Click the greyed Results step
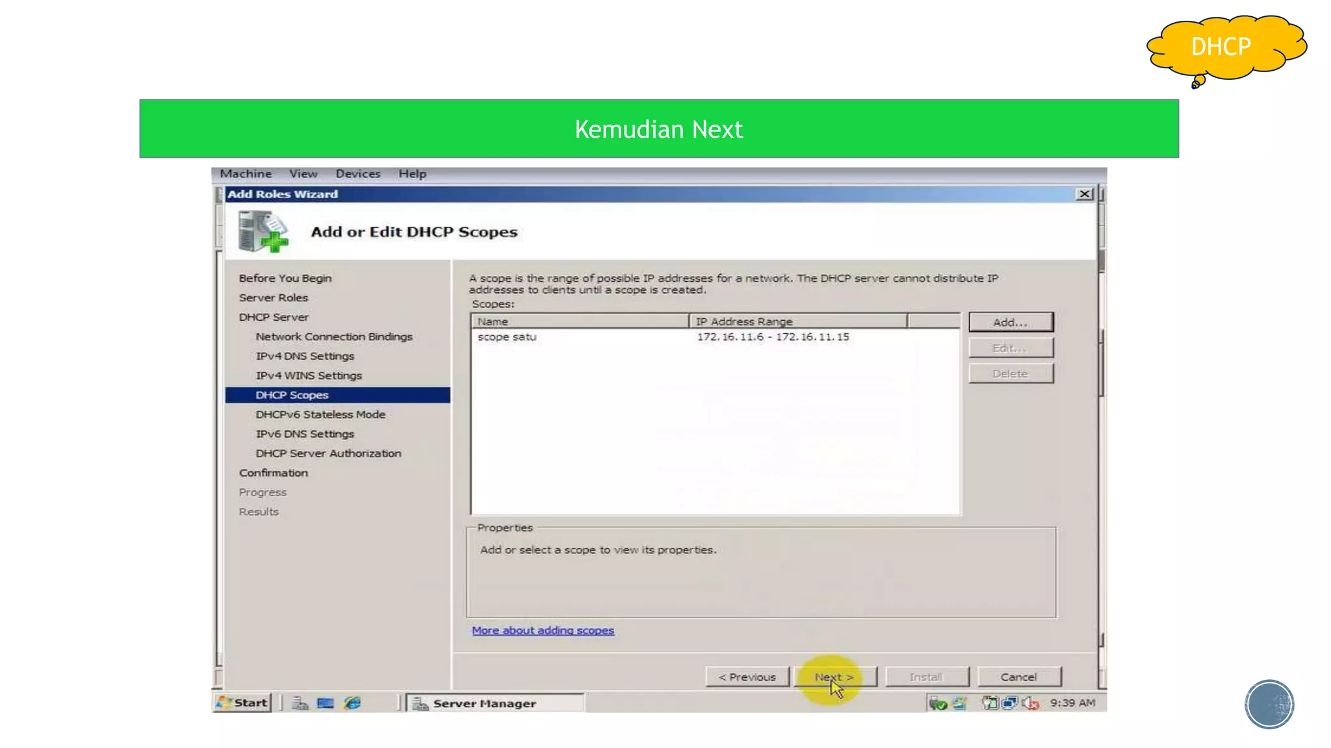 coord(259,512)
